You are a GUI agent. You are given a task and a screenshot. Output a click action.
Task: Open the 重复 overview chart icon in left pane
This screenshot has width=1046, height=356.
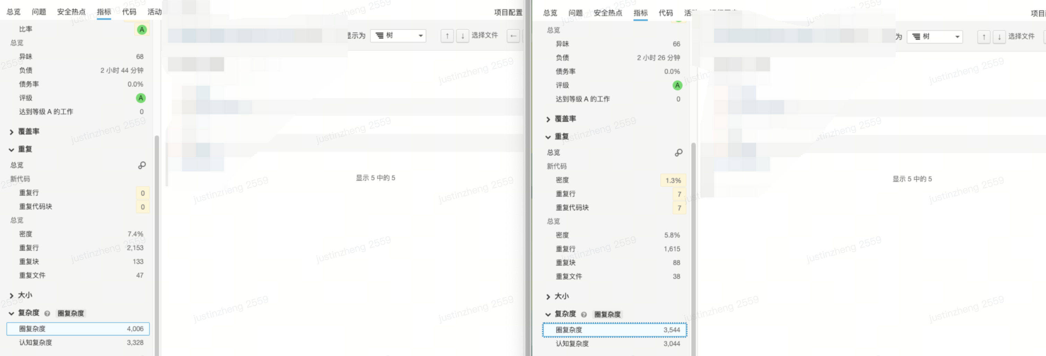tap(142, 165)
